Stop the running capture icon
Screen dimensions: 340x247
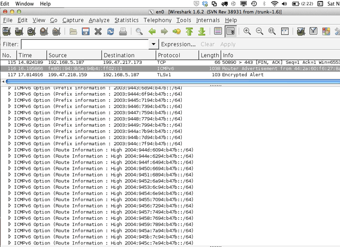pos(44,31)
